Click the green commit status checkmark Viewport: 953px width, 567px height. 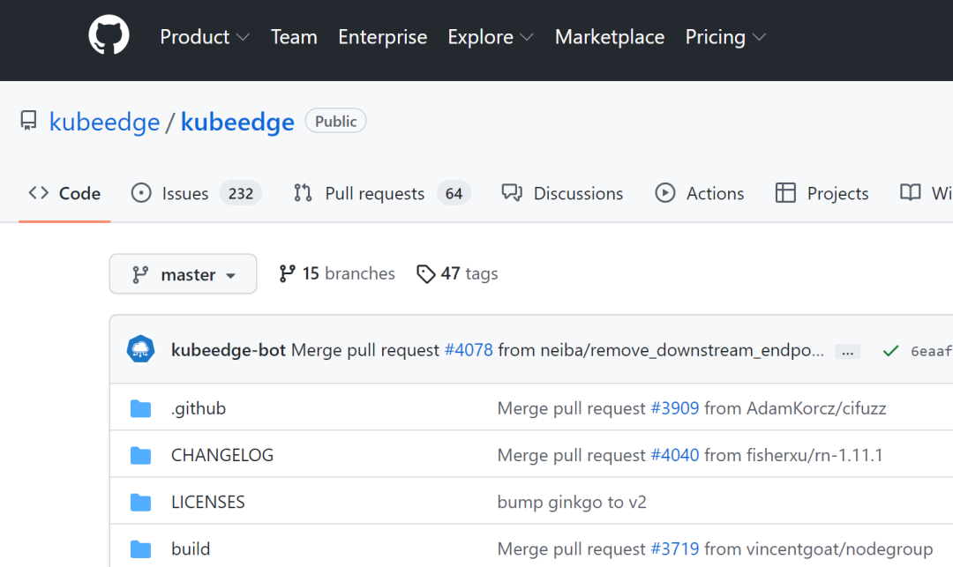click(890, 351)
